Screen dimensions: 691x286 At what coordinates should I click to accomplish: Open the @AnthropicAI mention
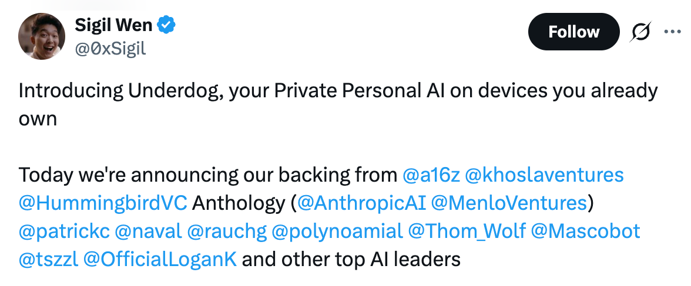(362, 203)
